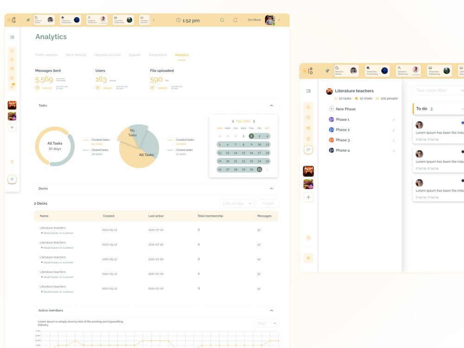The height and width of the screenshot is (348, 464).
Task: Open the settings gear in Analytics sidebar
Action: pyautogui.click(x=12, y=179)
